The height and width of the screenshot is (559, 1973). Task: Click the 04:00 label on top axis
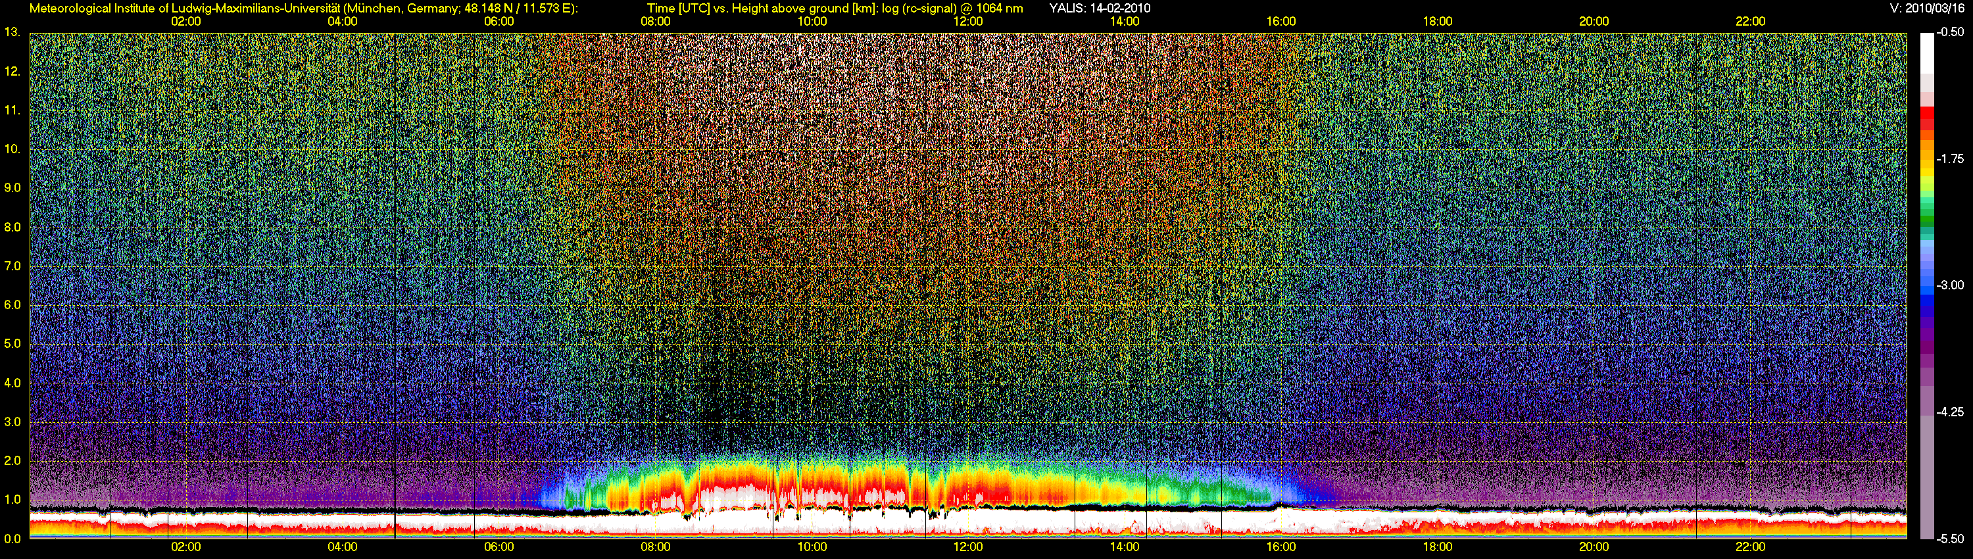pyautogui.click(x=343, y=22)
